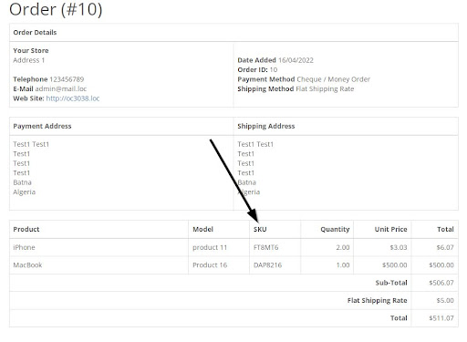Select the Payment Address header
Screen dimensions: 467x342
pos(42,126)
